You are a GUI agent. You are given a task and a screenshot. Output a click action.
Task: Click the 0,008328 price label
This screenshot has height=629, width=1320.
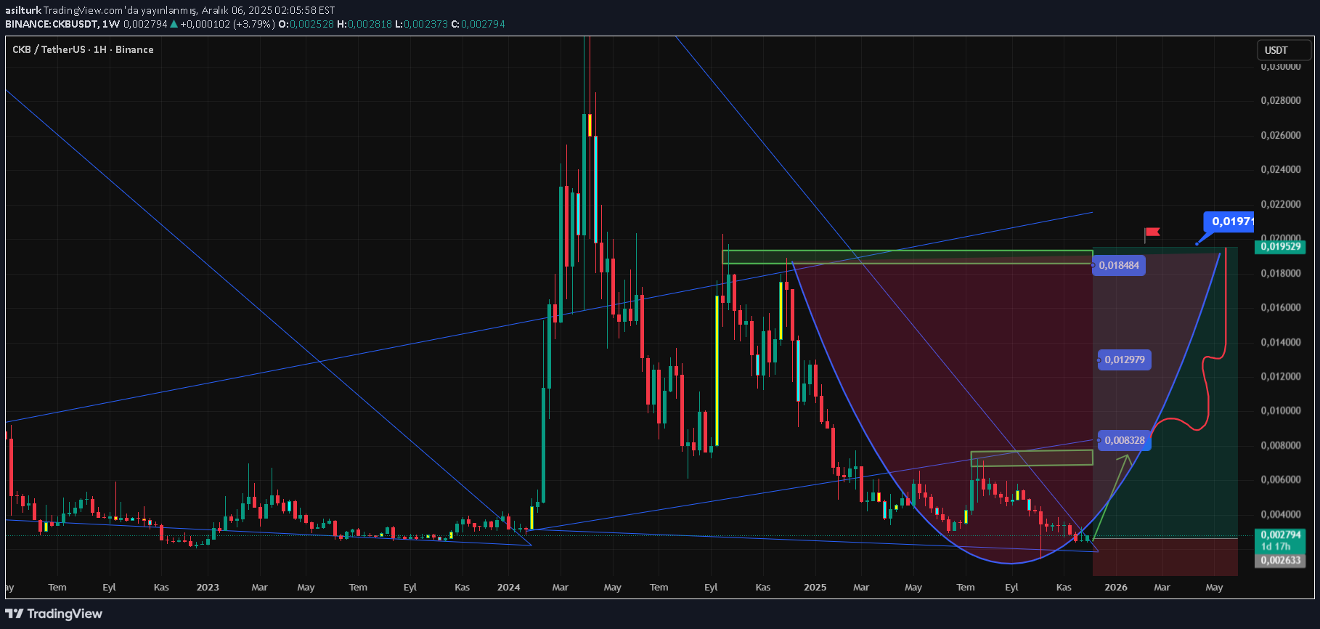1124,440
